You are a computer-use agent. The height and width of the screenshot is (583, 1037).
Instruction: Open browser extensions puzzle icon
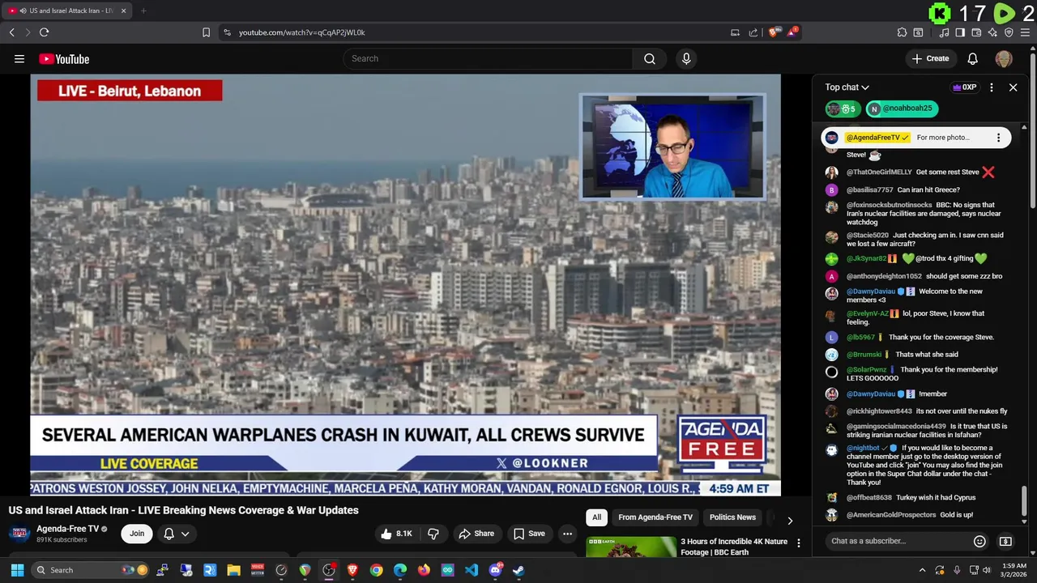[x=902, y=32]
